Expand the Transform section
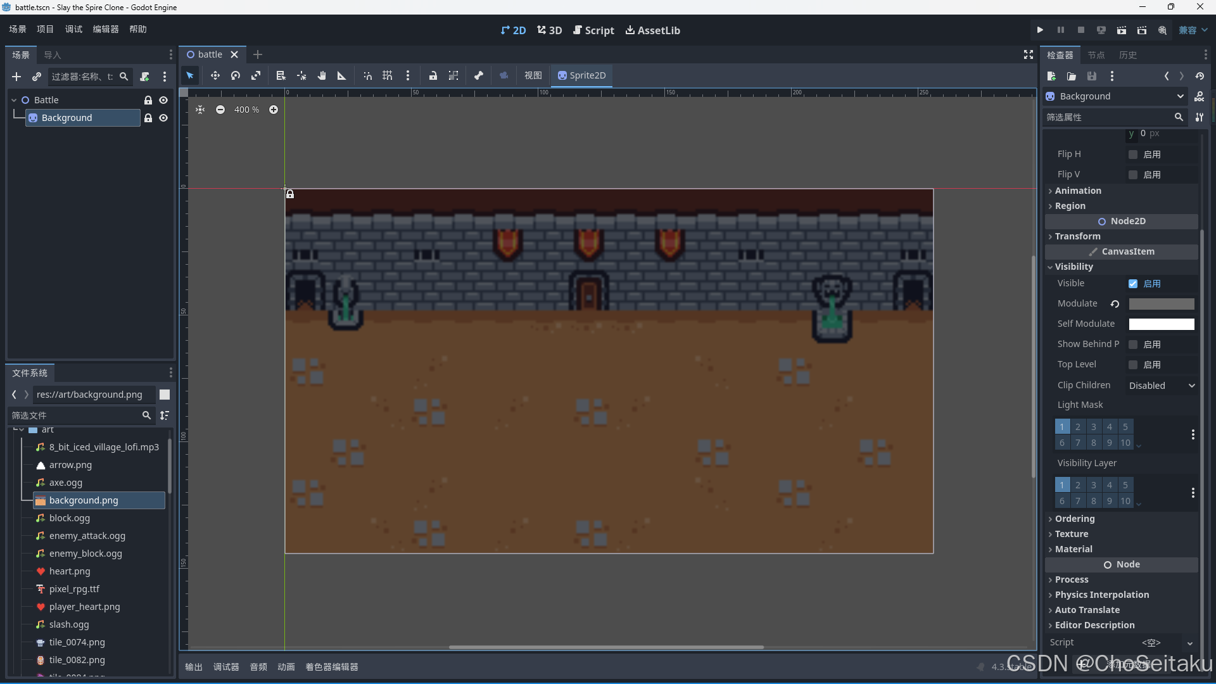Image resolution: width=1216 pixels, height=684 pixels. point(1121,236)
